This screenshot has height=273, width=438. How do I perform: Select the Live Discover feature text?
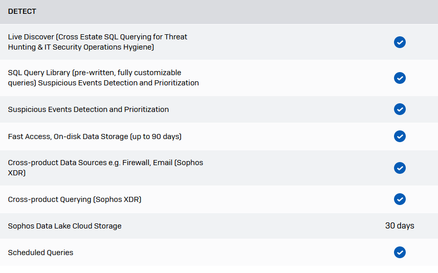pyautogui.click(x=98, y=42)
